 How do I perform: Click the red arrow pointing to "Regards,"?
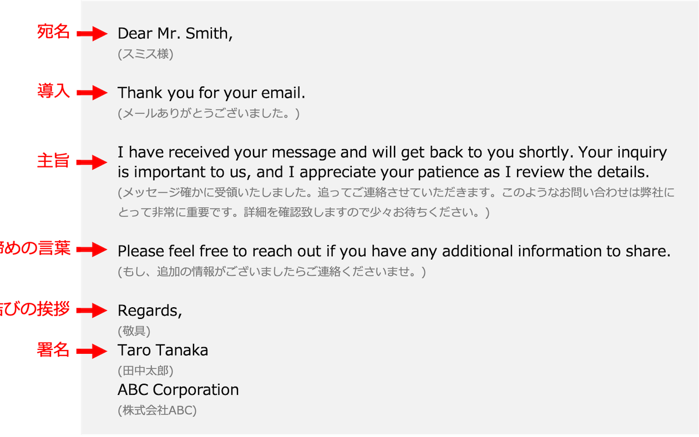coord(55,310)
